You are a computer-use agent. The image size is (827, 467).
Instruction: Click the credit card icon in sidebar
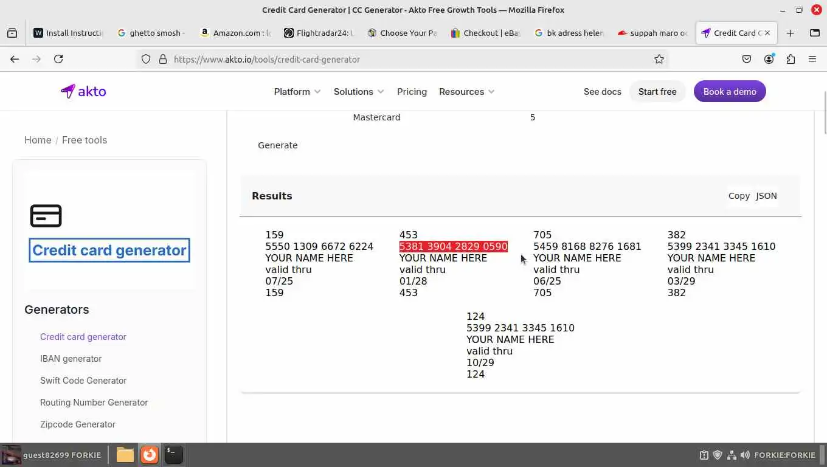tap(46, 216)
